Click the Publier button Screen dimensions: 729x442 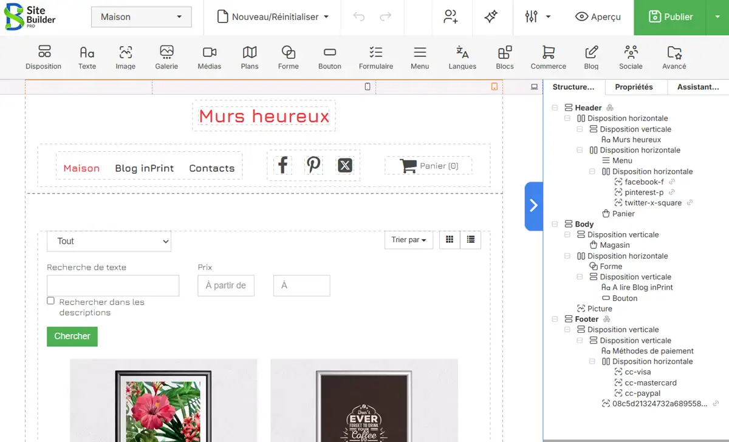click(x=670, y=17)
